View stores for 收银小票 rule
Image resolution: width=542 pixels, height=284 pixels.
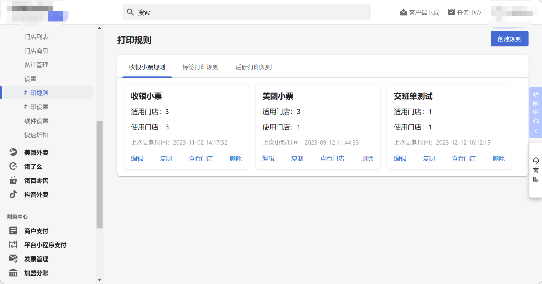[x=201, y=158]
